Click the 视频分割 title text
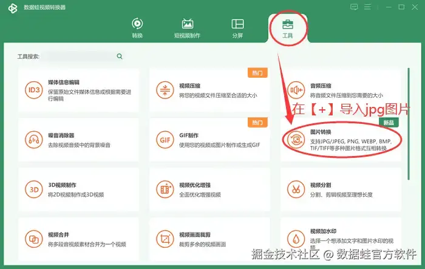Image resolution: width=425 pixels, height=269 pixels. coord(321,185)
